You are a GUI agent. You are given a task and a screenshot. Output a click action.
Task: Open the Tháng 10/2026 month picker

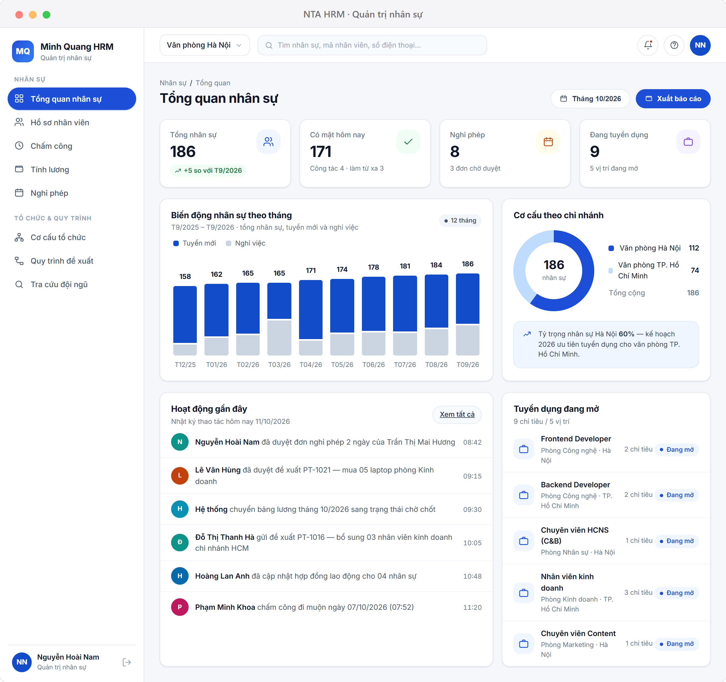[x=590, y=99]
